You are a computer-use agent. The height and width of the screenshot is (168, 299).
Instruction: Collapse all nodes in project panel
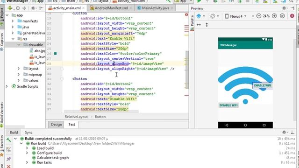(x=24, y=8)
